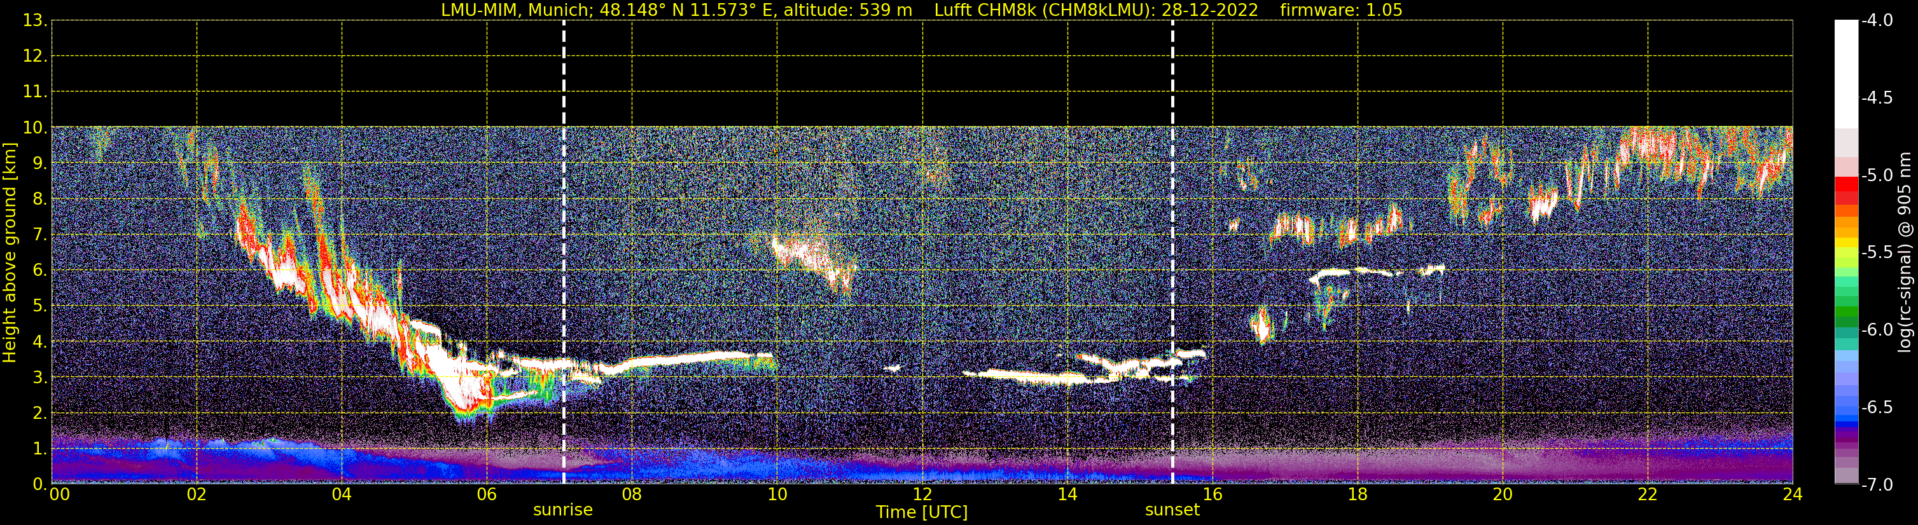Click the '02' time axis tick label
This screenshot has width=1918, height=525.
[197, 494]
